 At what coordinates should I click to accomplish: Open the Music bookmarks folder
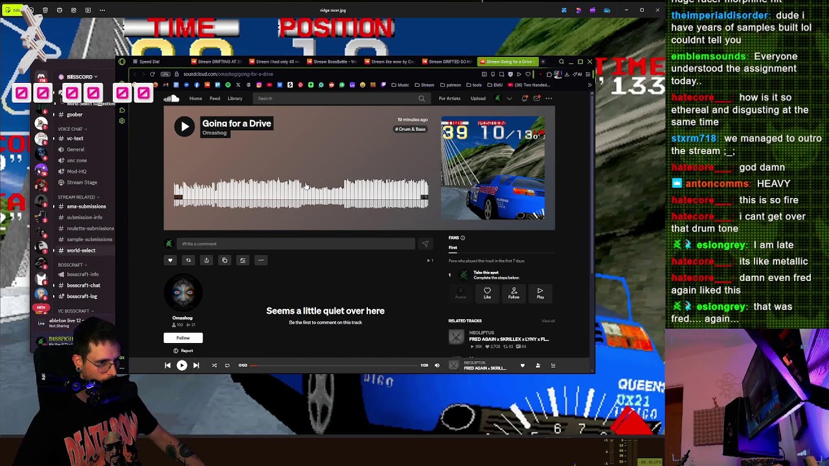(x=400, y=85)
